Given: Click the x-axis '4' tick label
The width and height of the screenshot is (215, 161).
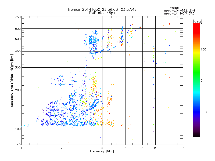Looking at the screenshot, I should pos(102,148).
